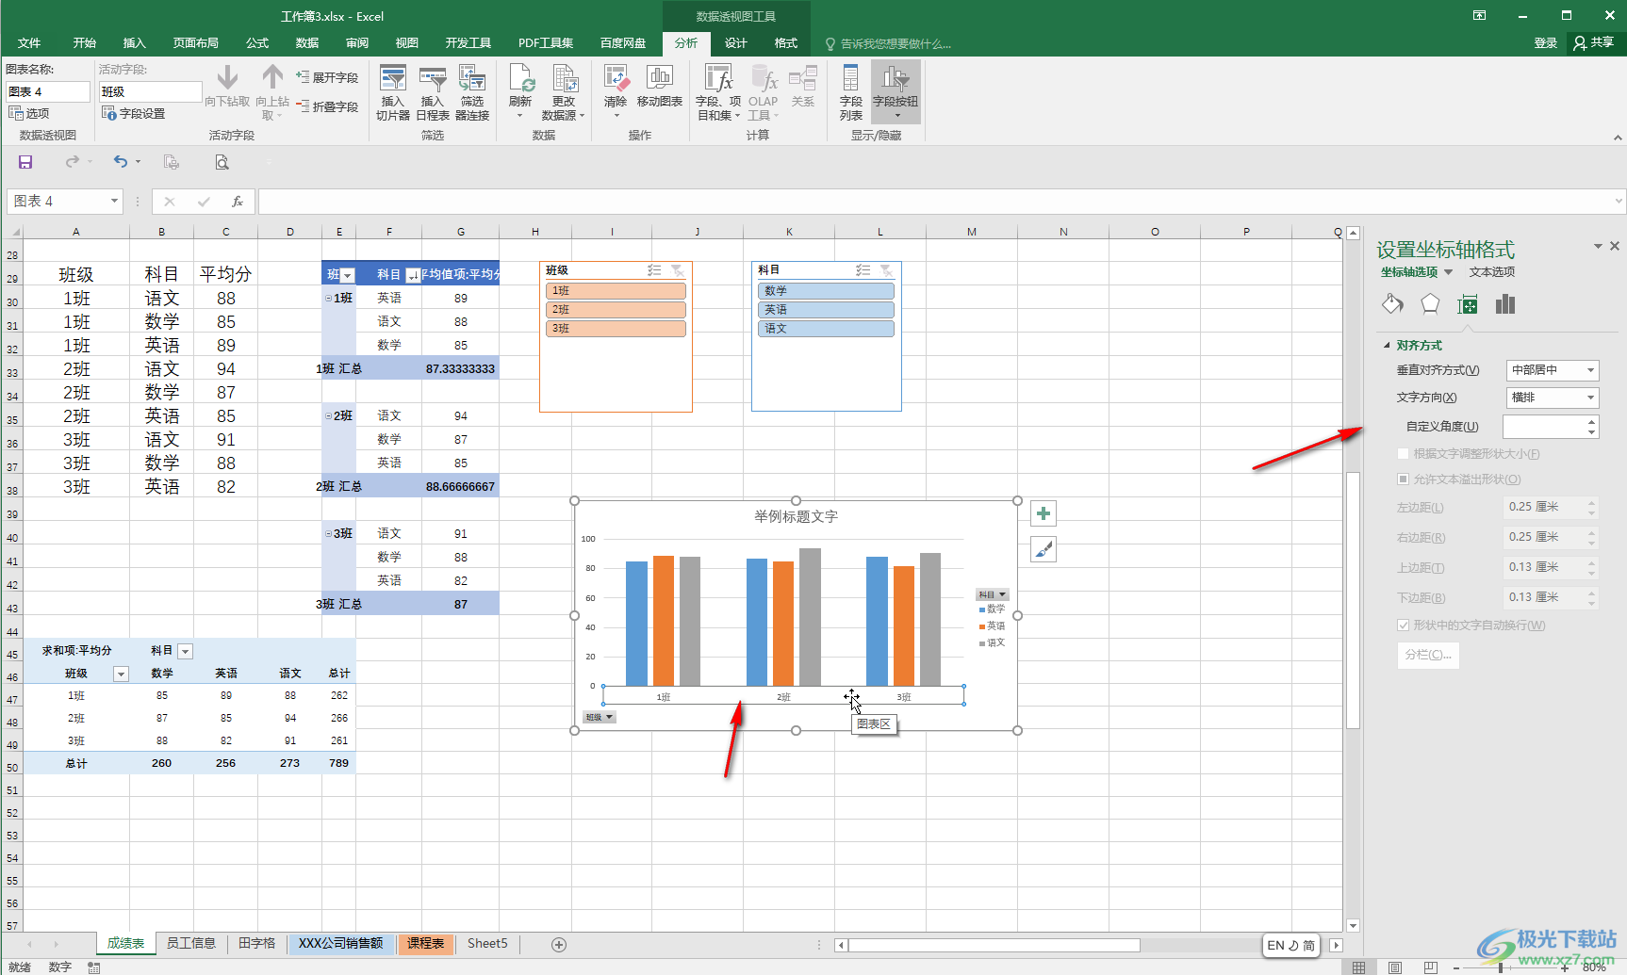Switch to the 插入 ribbon tab
The image size is (1627, 975).
[x=135, y=43]
